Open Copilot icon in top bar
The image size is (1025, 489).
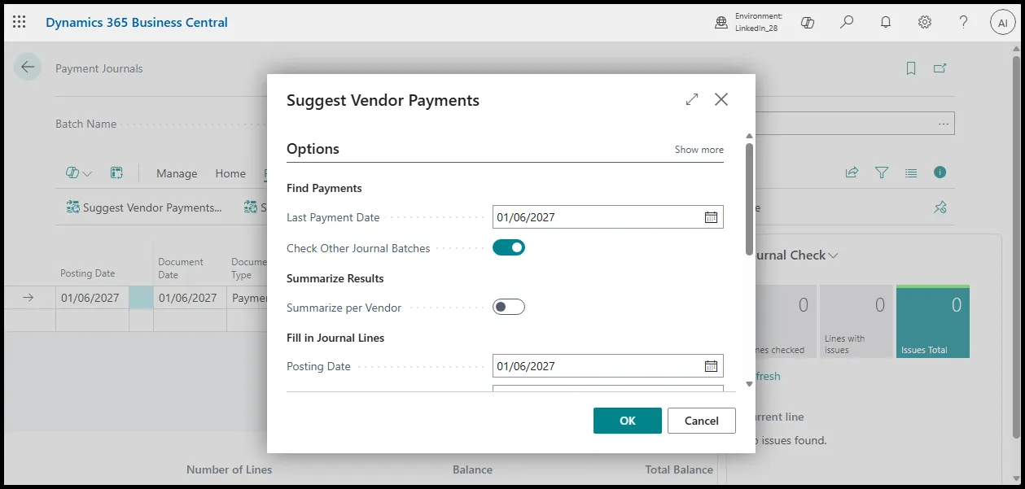pyautogui.click(x=808, y=23)
